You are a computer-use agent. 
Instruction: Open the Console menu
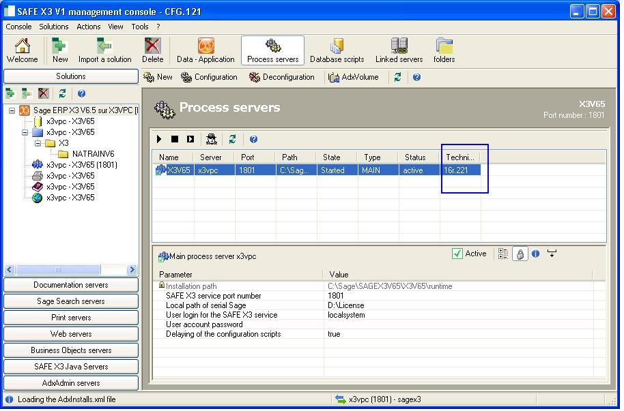coord(18,27)
